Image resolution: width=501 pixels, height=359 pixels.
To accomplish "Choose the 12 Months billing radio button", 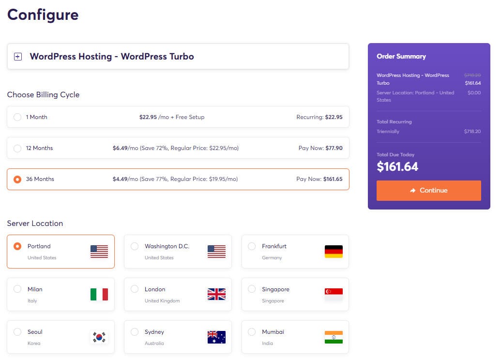I will (x=17, y=148).
